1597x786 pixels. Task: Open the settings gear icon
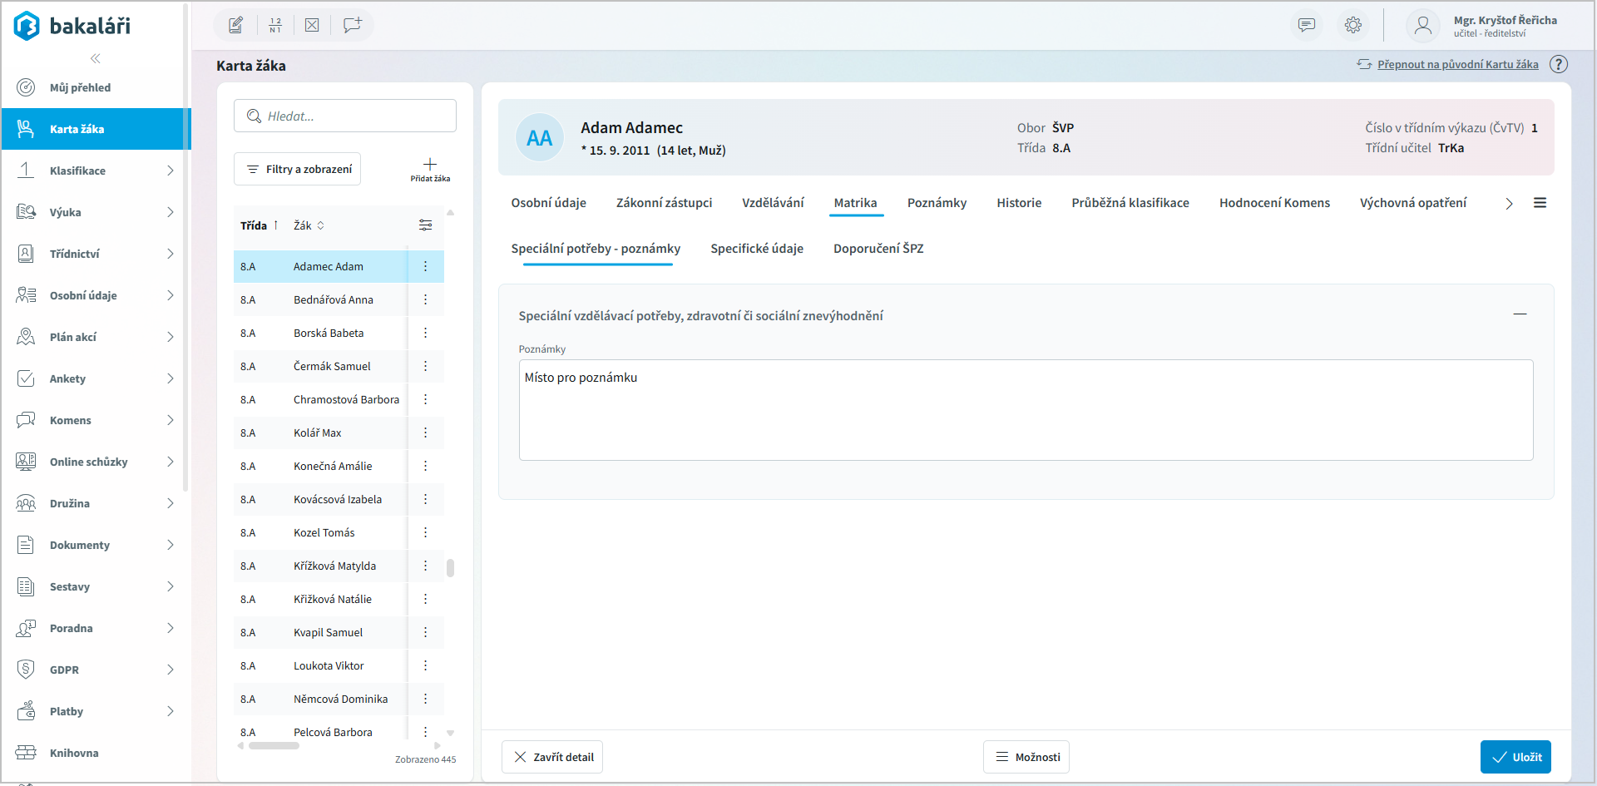(x=1353, y=25)
